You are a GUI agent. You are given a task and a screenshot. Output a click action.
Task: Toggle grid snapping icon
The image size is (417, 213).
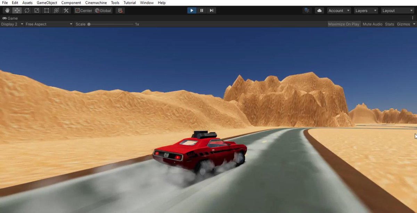coord(120,10)
